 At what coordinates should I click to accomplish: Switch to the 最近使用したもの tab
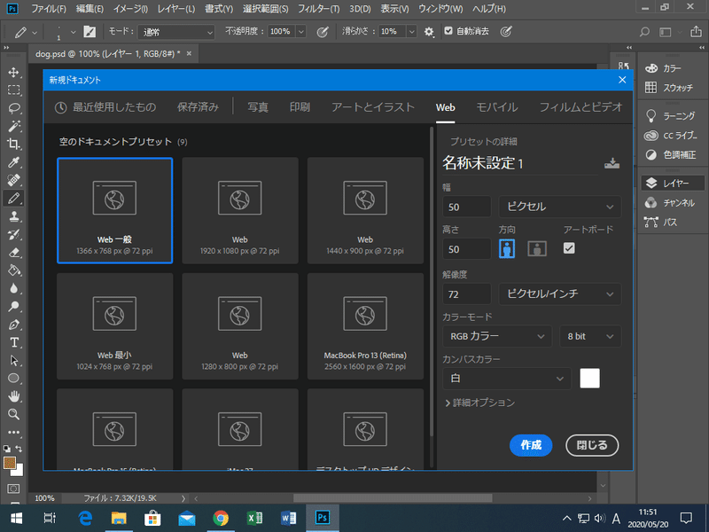tap(105, 107)
